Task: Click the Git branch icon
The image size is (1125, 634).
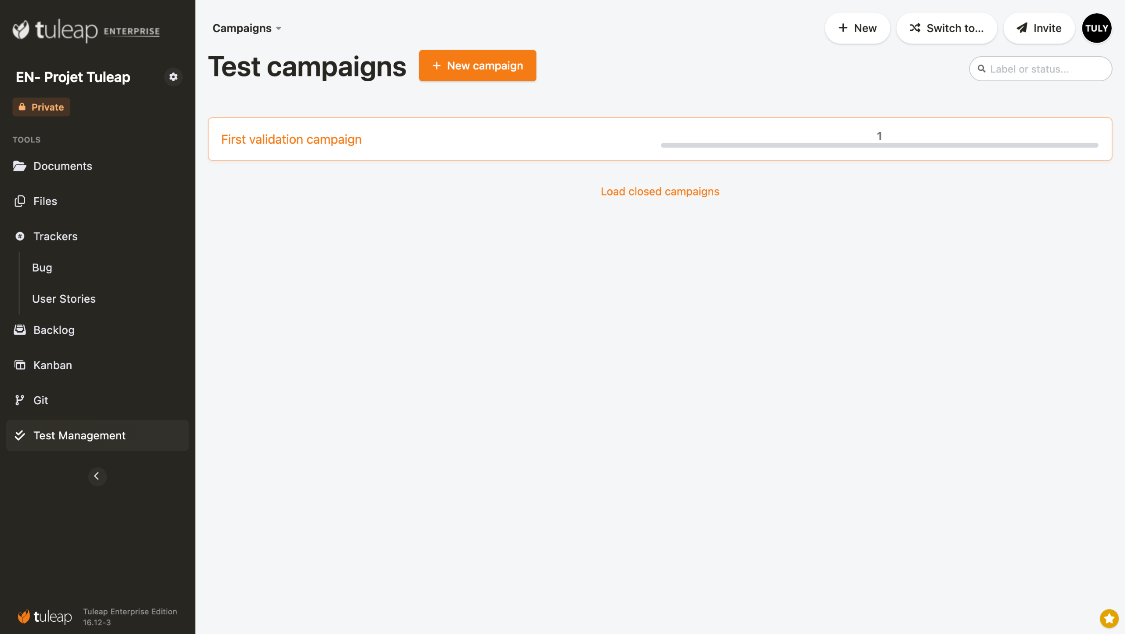Action: point(19,400)
